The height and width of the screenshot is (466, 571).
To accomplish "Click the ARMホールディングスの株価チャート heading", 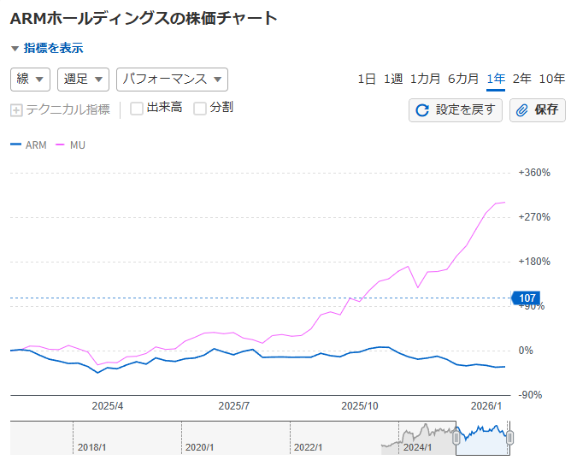I will pos(144,18).
